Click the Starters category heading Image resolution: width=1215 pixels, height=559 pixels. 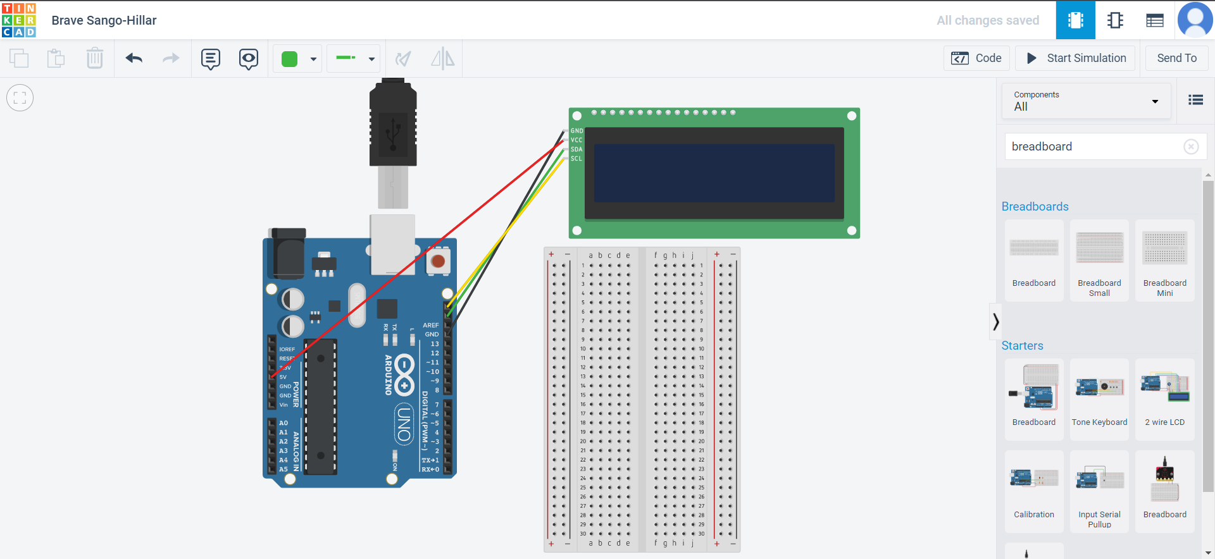coord(1022,346)
